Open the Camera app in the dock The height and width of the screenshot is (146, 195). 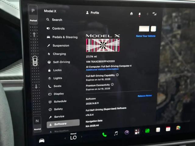point(127,133)
